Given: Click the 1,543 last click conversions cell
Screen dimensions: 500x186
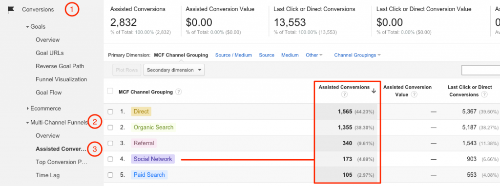Looking at the screenshot, I should coord(469,143).
